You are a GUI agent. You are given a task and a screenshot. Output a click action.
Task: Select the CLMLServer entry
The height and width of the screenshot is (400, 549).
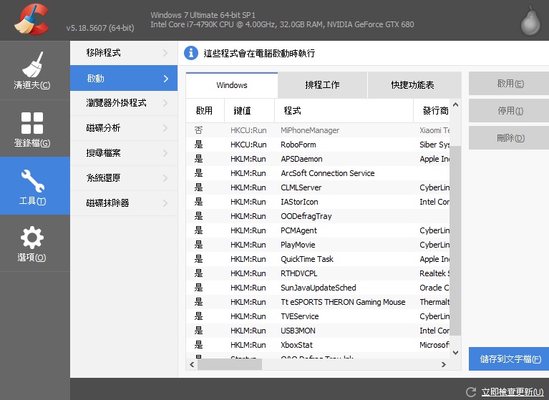pyautogui.click(x=318, y=187)
